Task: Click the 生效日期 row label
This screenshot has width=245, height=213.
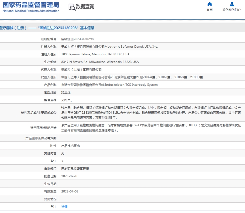Action: [50, 184]
